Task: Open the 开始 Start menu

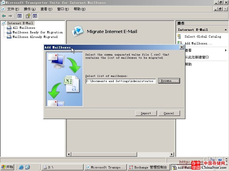Action: (7, 167)
